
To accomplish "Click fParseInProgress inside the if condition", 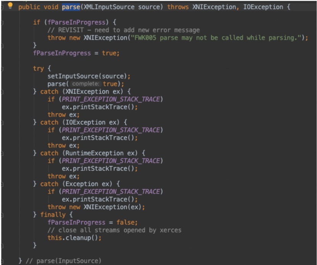I will tap(76, 22).
